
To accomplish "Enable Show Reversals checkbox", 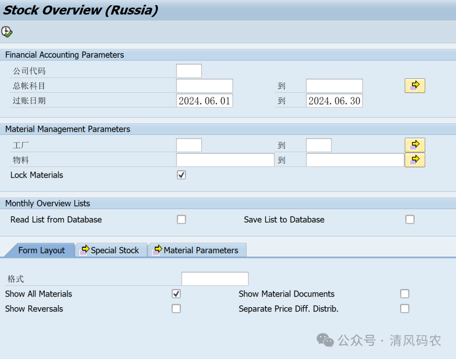I will 176,308.
